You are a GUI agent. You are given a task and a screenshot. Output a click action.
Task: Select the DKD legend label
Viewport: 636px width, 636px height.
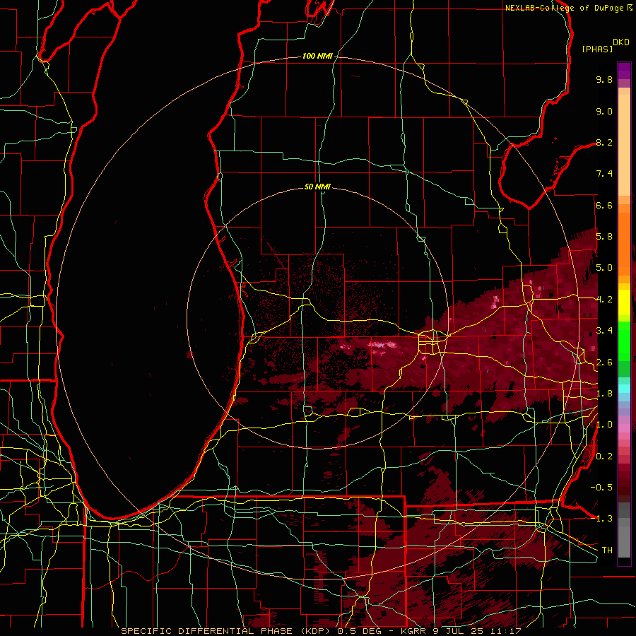pos(621,42)
